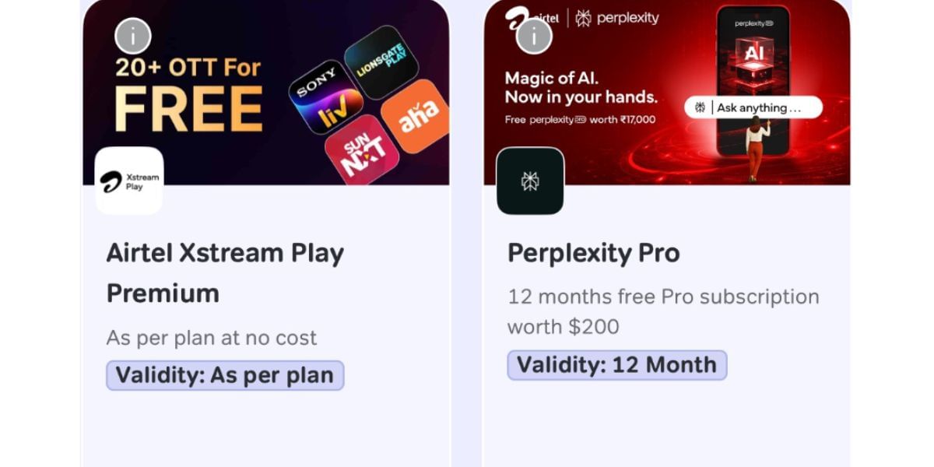This screenshot has width=934, height=467.
Task: Click the info icon on Perplexity banner
Action: coord(534,36)
